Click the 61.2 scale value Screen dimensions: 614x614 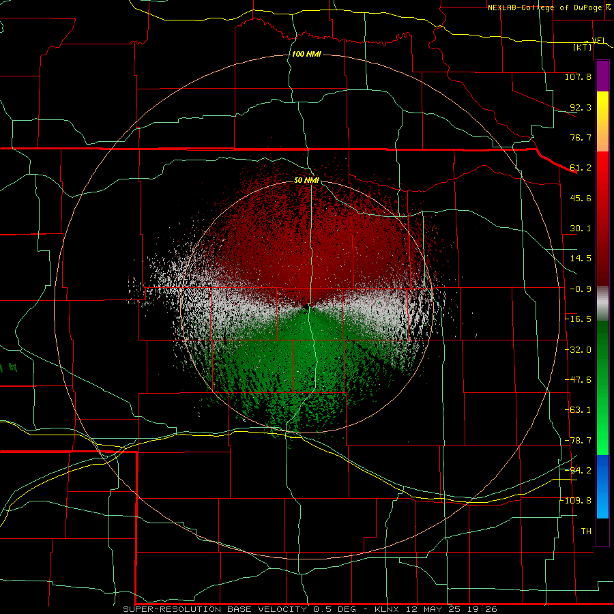581,168
